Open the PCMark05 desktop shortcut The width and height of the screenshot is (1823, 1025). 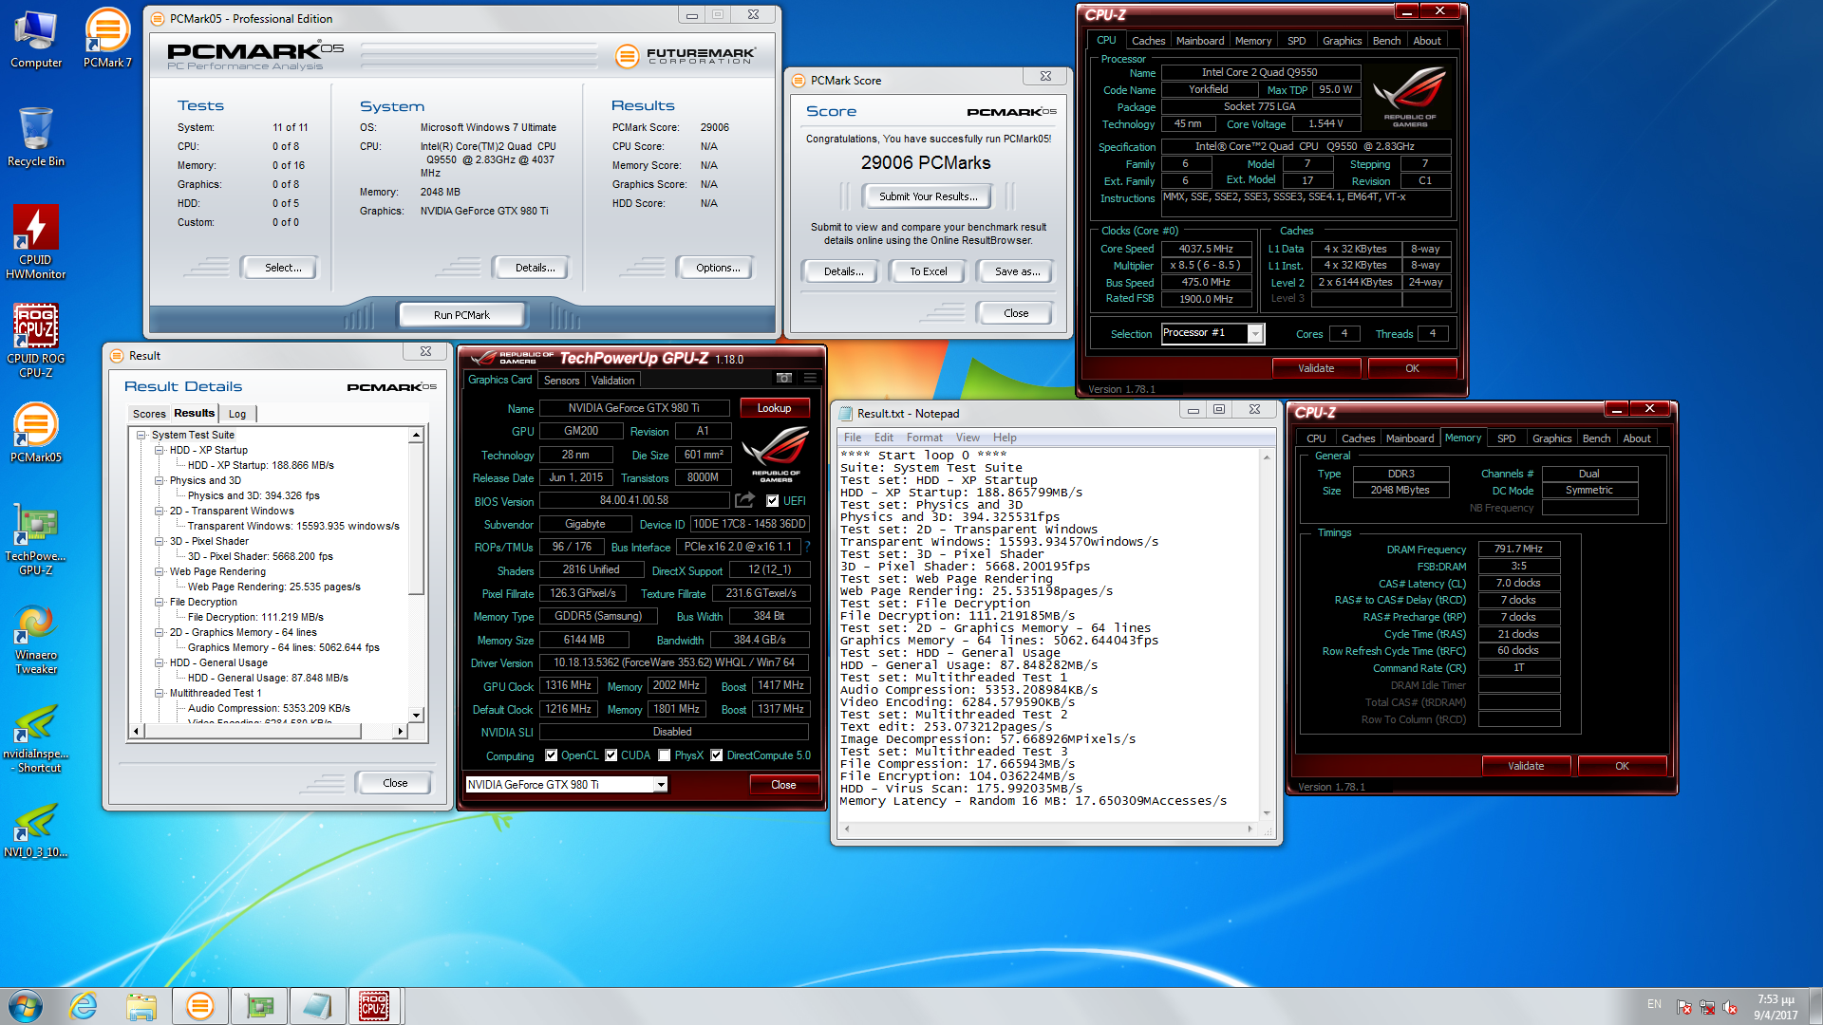[36, 433]
